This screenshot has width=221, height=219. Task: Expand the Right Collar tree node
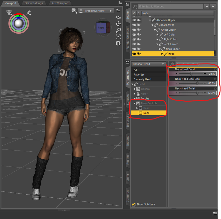click(157, 39)
